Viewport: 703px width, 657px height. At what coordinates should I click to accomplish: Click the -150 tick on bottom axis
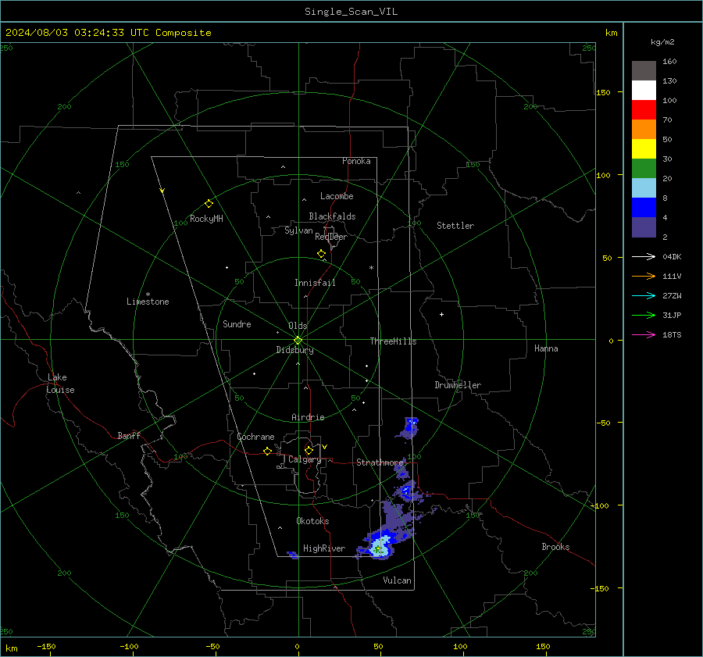[x=46, y=646]
